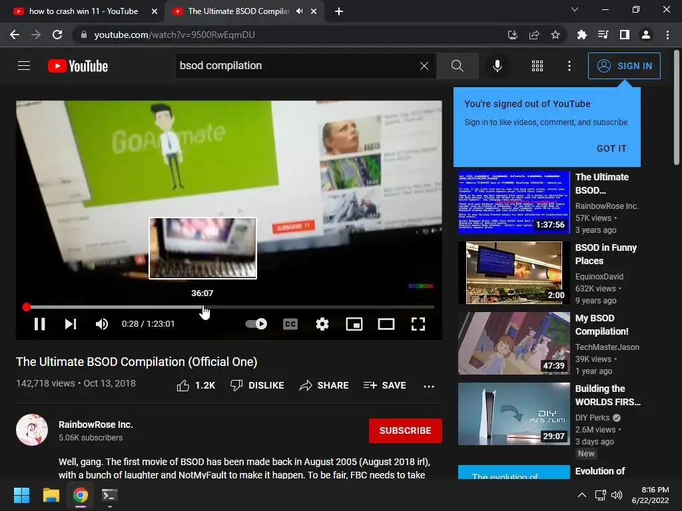Image resolution: width=682 pixels, height=511 pixels.
Task: Seek the video progress bar at 36:07
Action: coord(202,307)
